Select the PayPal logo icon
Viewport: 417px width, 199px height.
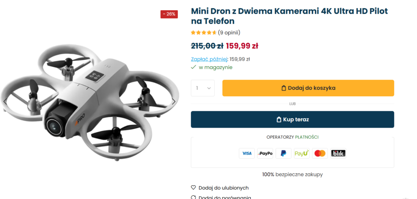(283, 153)
